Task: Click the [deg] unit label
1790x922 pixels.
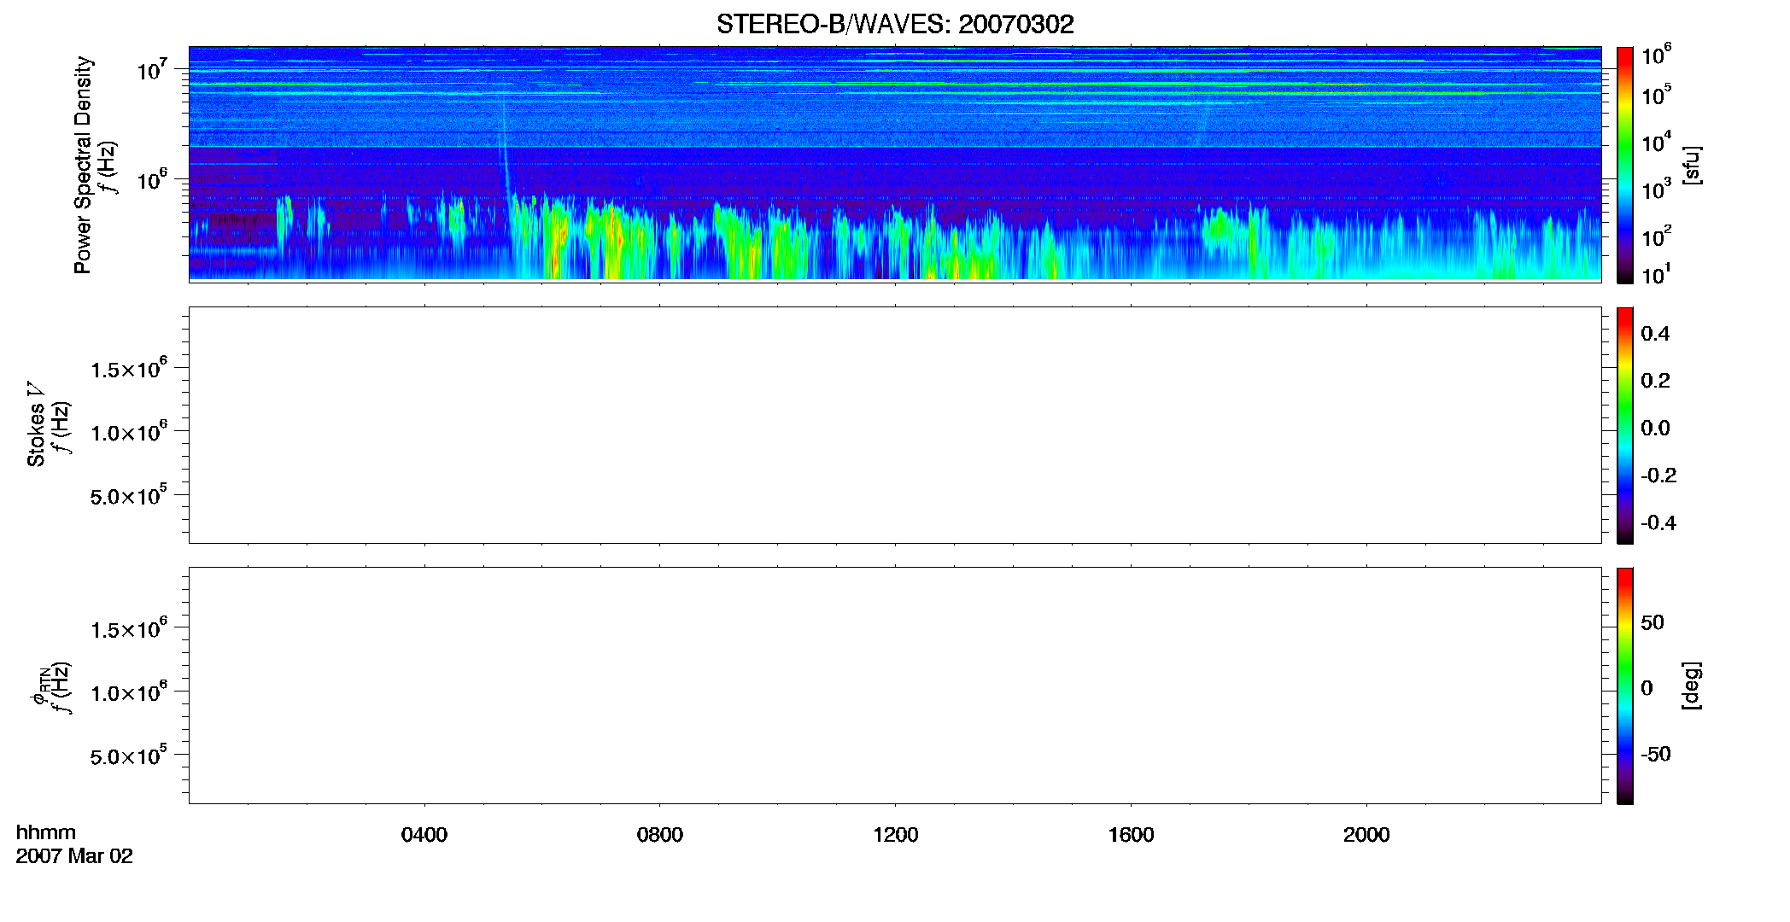Action: tap(1692, 686)
